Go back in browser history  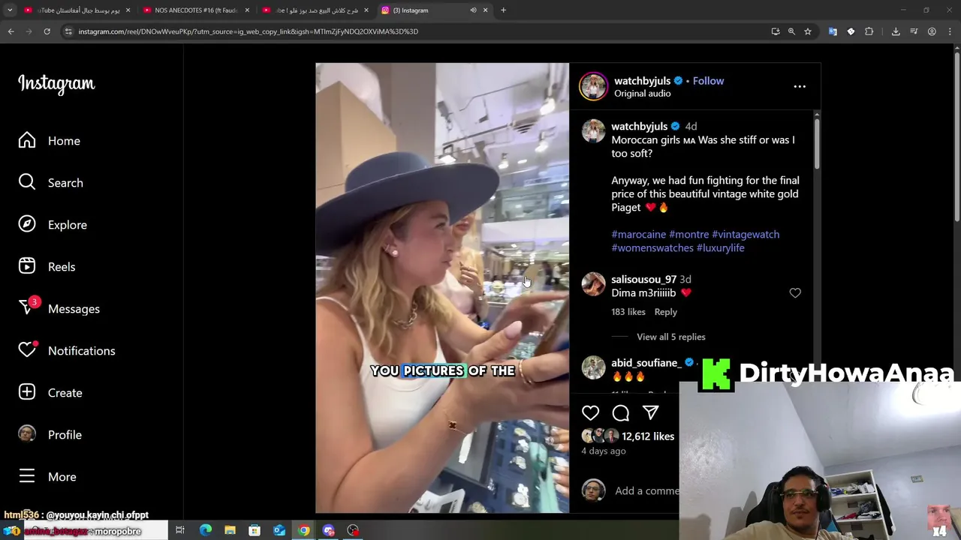tap(11, 31)
